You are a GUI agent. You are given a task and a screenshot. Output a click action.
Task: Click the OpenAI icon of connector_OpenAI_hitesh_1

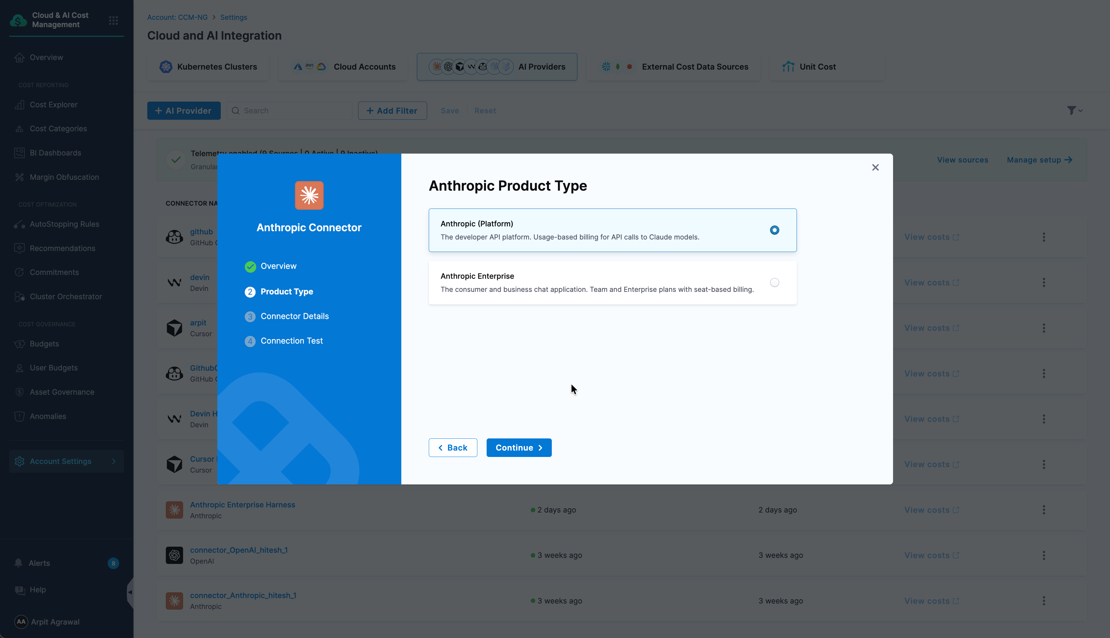[x=174, y=555]
